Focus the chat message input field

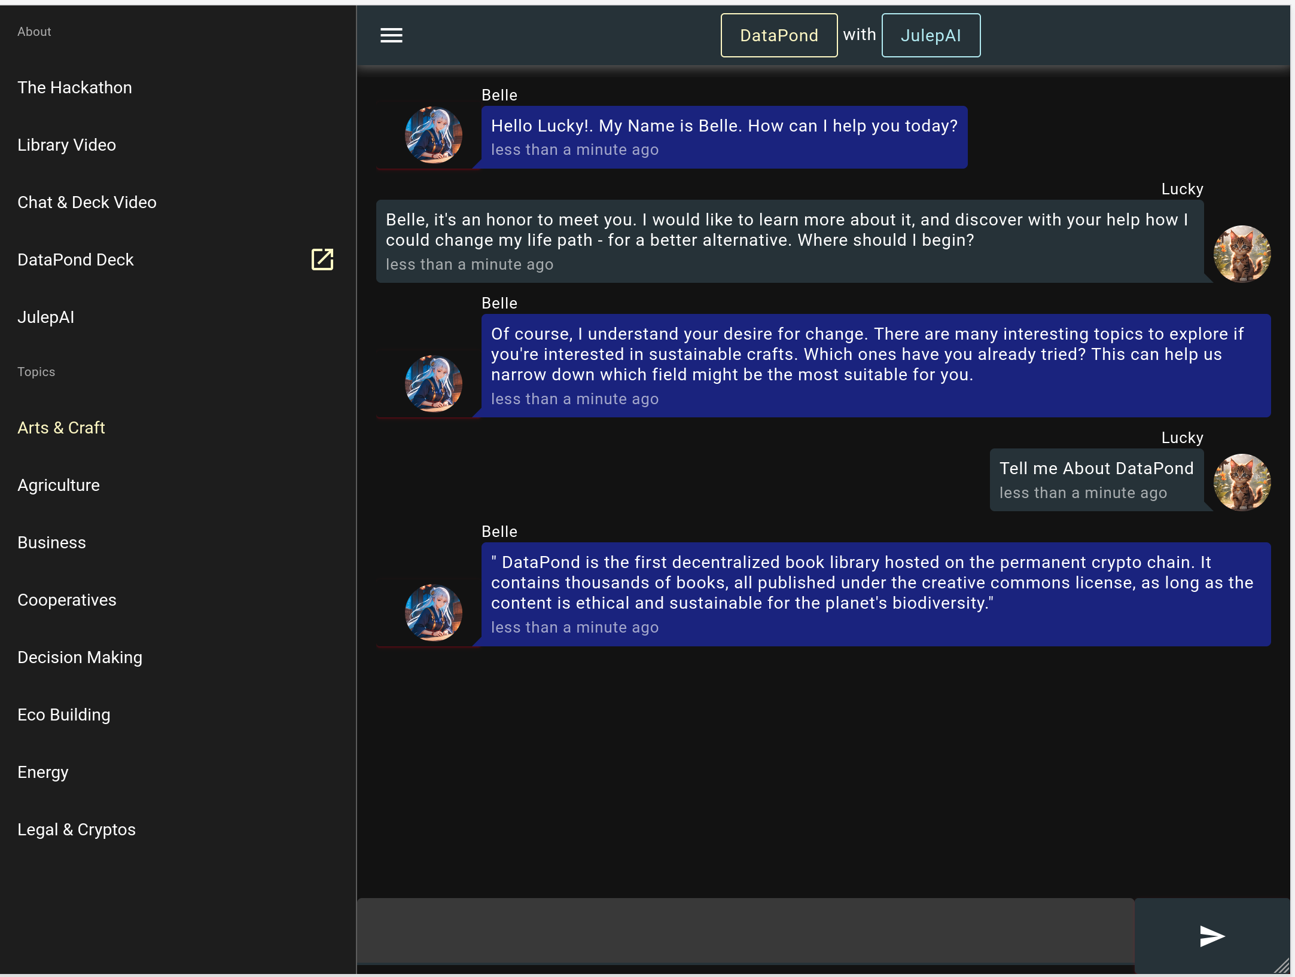click(745, 931)
